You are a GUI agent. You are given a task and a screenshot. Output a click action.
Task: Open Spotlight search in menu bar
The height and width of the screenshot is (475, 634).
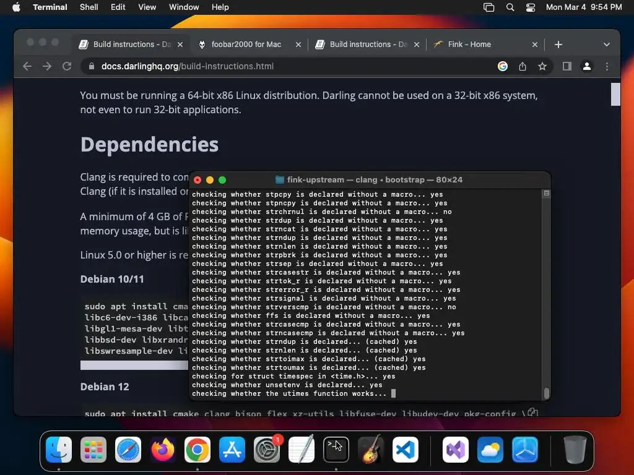(x=510, y=7)
